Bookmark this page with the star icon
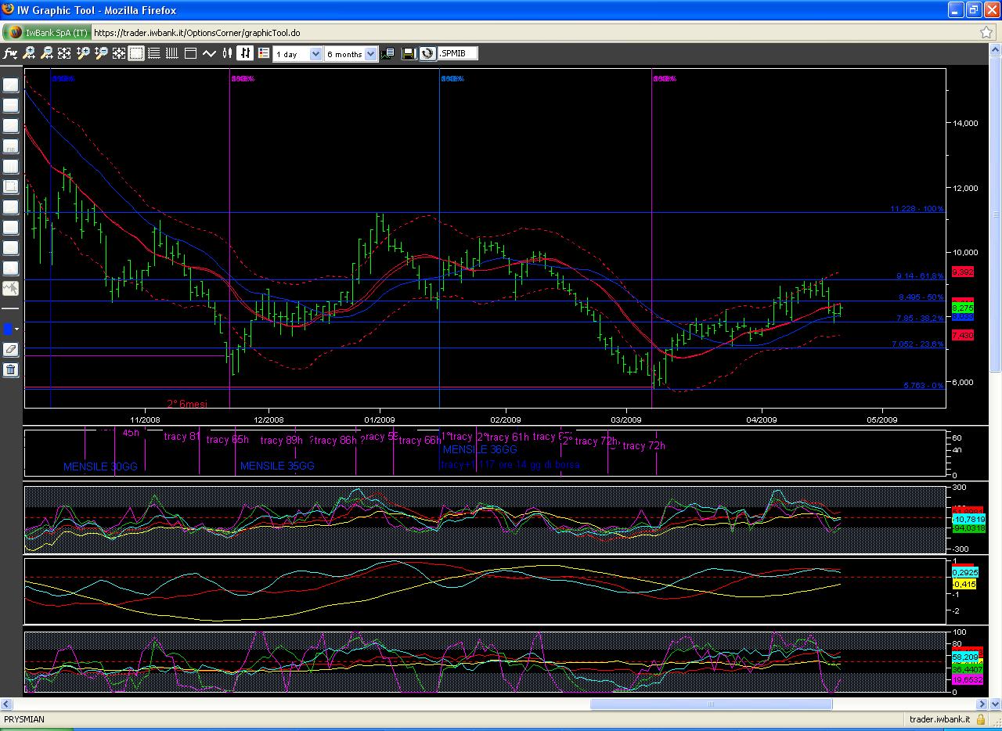1002x731 pixels. click(986, 33)
